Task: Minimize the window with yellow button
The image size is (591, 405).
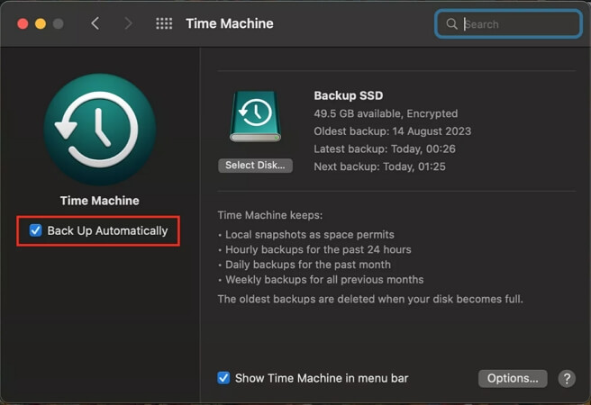Action: 41,23
